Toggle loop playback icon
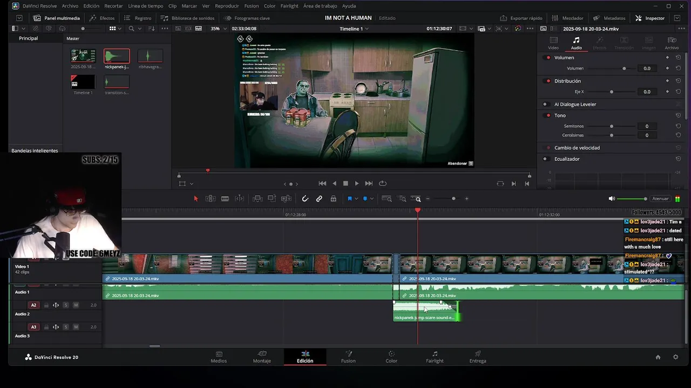Image resolution: width=691 pixels, height=388 pixels. [x=383, y=183]
